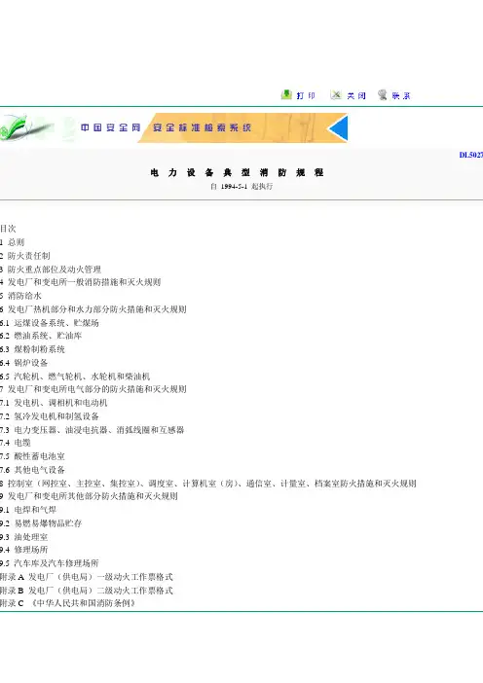483x683 pixels.
Task: Click the printer icon next to 打印
Action: tap(286, 94)
